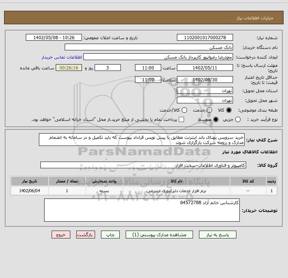Select the خدمت radio button
This screenshot has height=278, width=288.
click(x=209, y=110)
